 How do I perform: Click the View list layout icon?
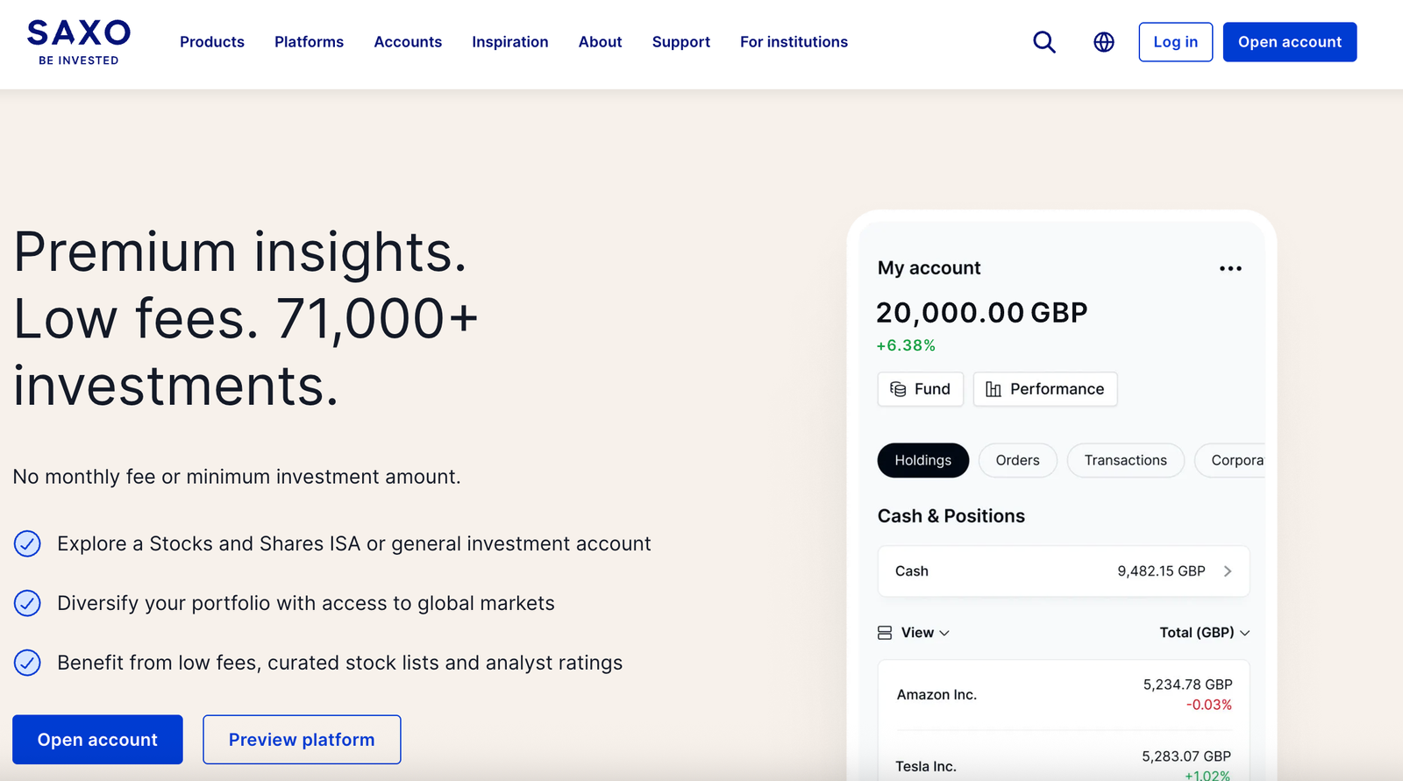pyautogui.click(x=884, y=631)
